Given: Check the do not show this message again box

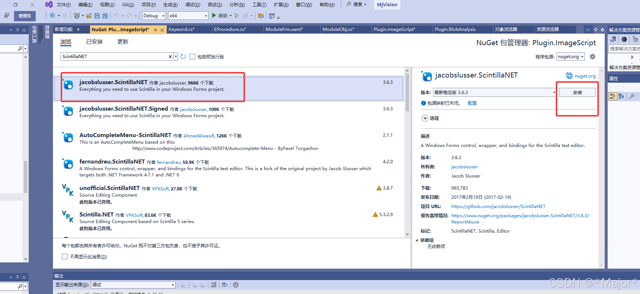Looking at the screenshot, I should (65, 257).
